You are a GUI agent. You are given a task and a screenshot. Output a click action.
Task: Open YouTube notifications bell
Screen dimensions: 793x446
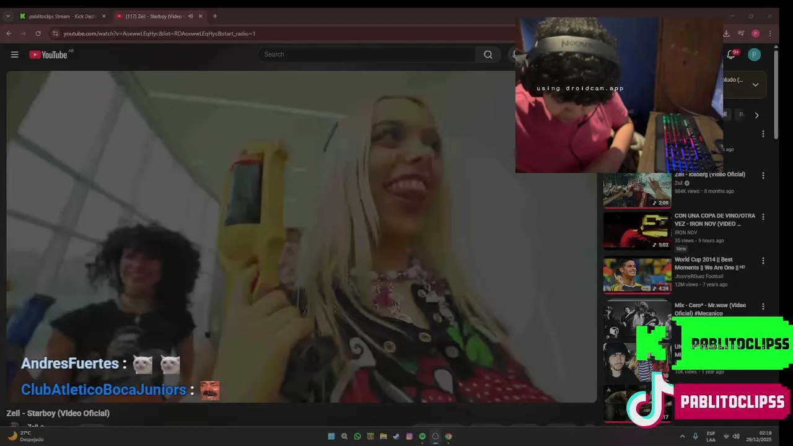coord(731,55)
